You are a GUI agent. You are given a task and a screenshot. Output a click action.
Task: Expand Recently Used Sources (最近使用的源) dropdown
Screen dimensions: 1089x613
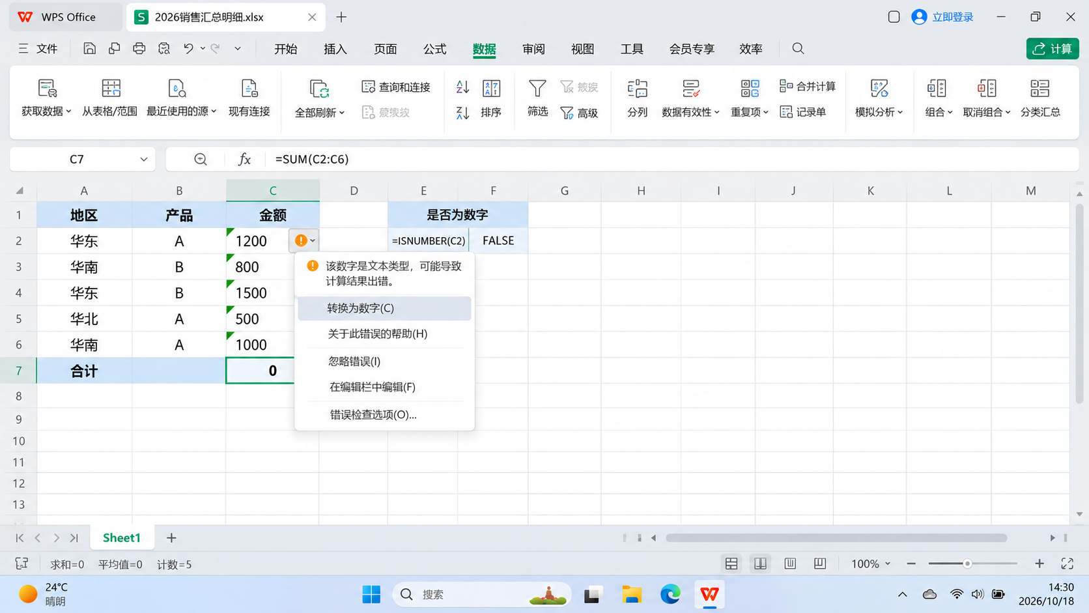[x=214, y=112]
